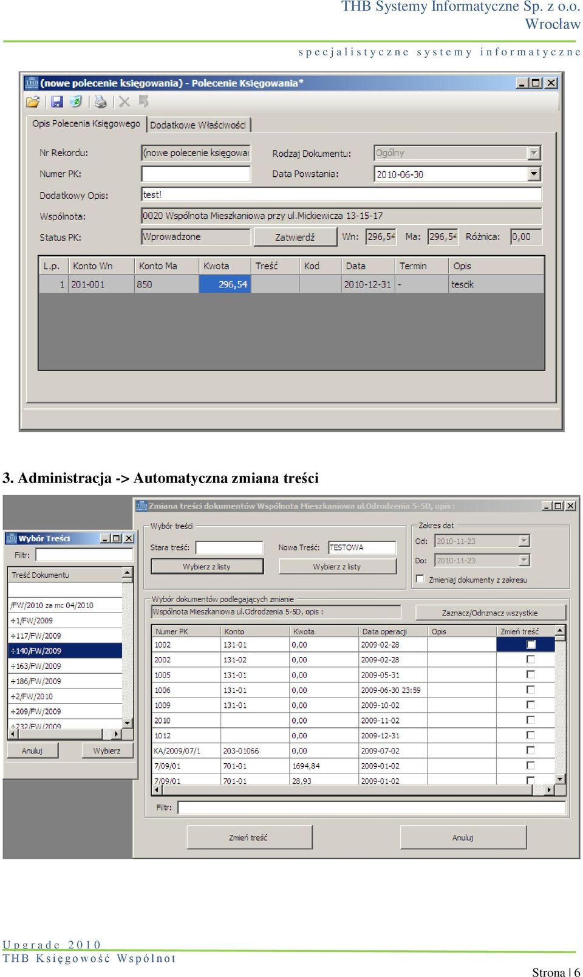This screenshot has width=583, height=977.
Task: Click the Numer PK input field
Action: (x=196, y=174)
